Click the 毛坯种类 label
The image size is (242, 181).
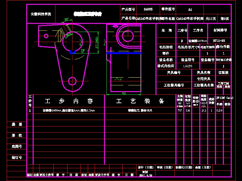tap(166, 47)
